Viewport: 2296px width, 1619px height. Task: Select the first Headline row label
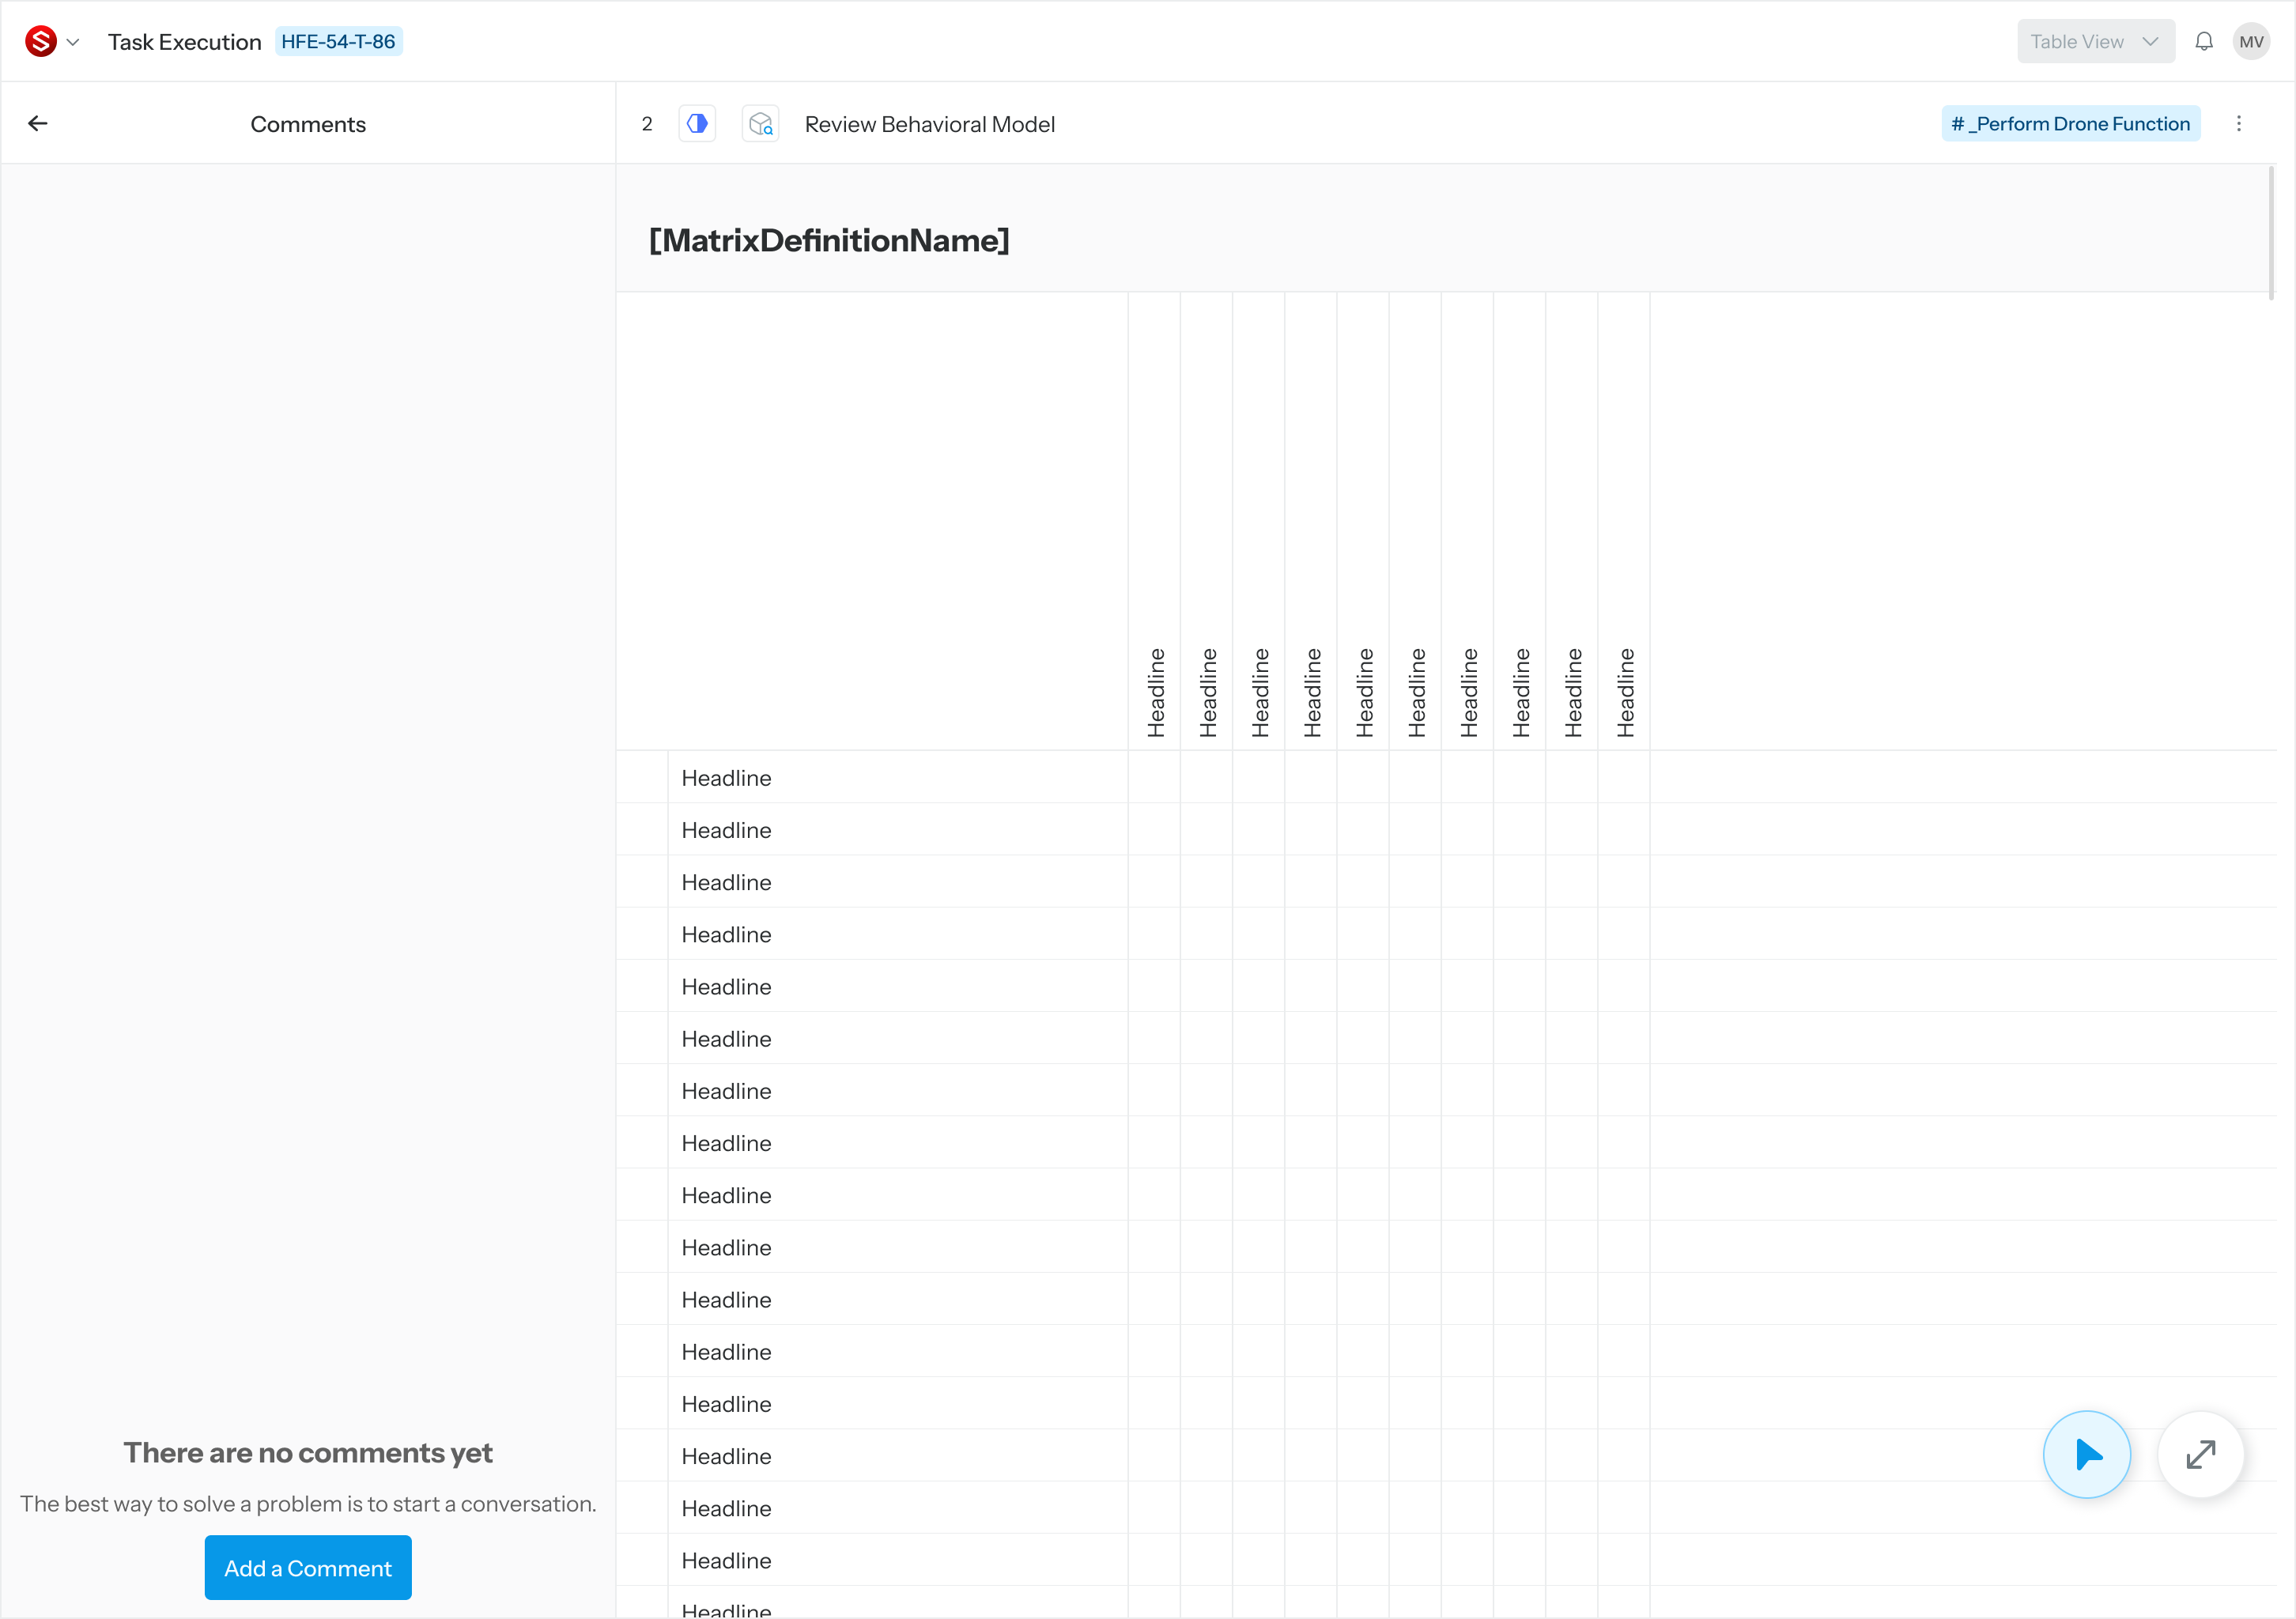tap(726, 778)
